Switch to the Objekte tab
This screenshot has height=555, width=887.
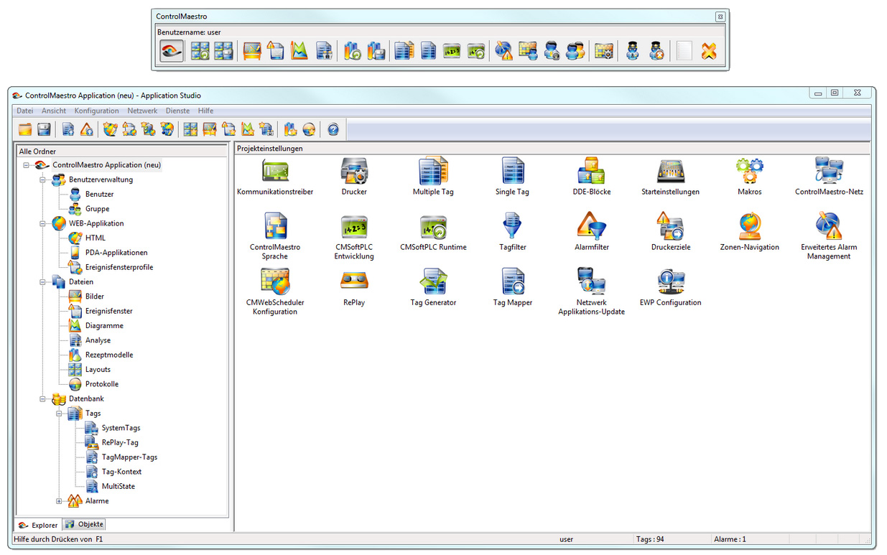[85, 524]
